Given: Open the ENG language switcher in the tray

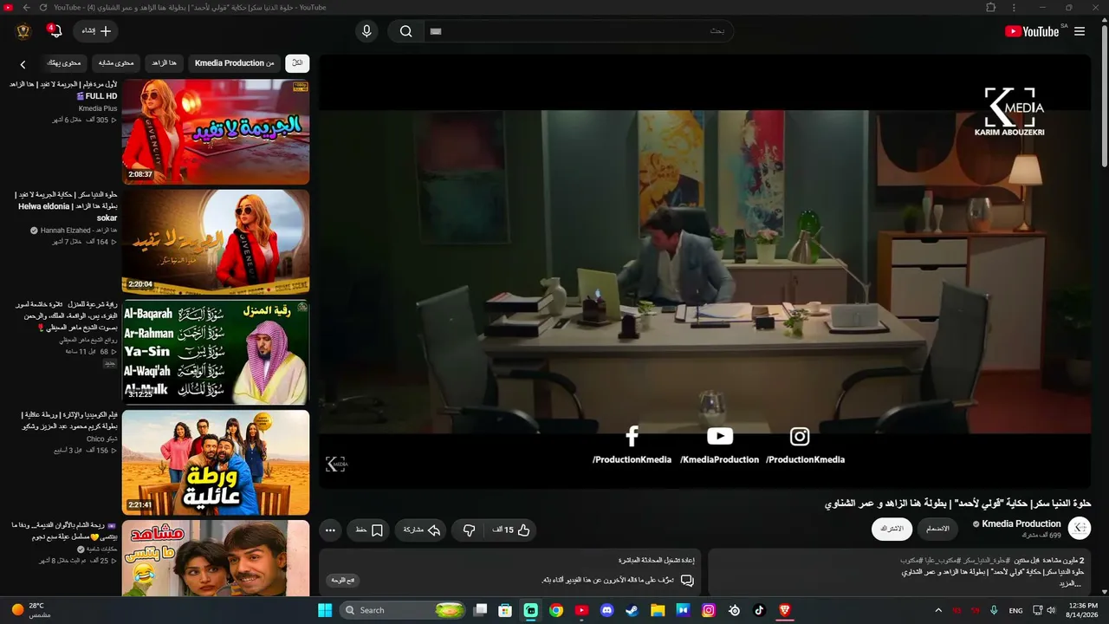Looking at the screenshot, I should tap(1015, 610).
